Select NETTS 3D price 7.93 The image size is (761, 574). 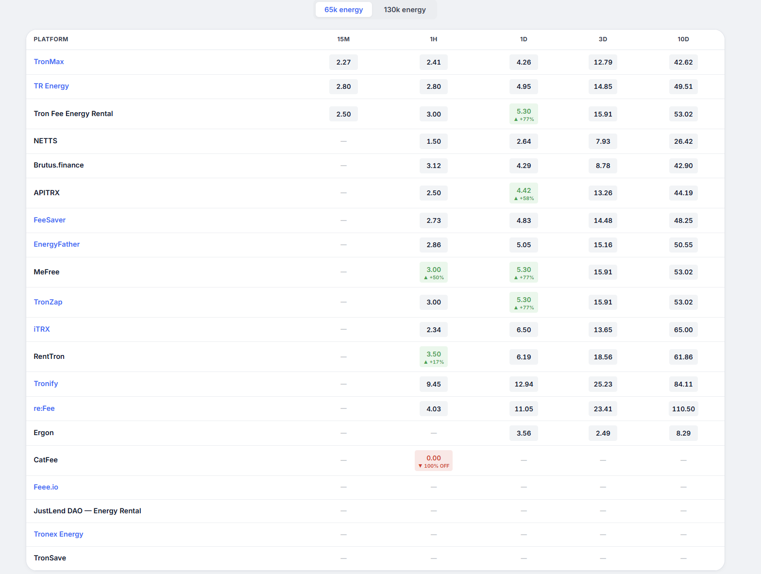(x=603, y=141)
